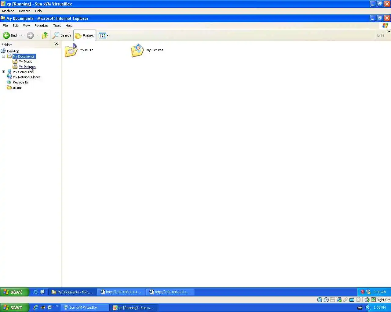This screenshot has height=312, width=391.
Task: Open the View menu
Action: (26, 26)
